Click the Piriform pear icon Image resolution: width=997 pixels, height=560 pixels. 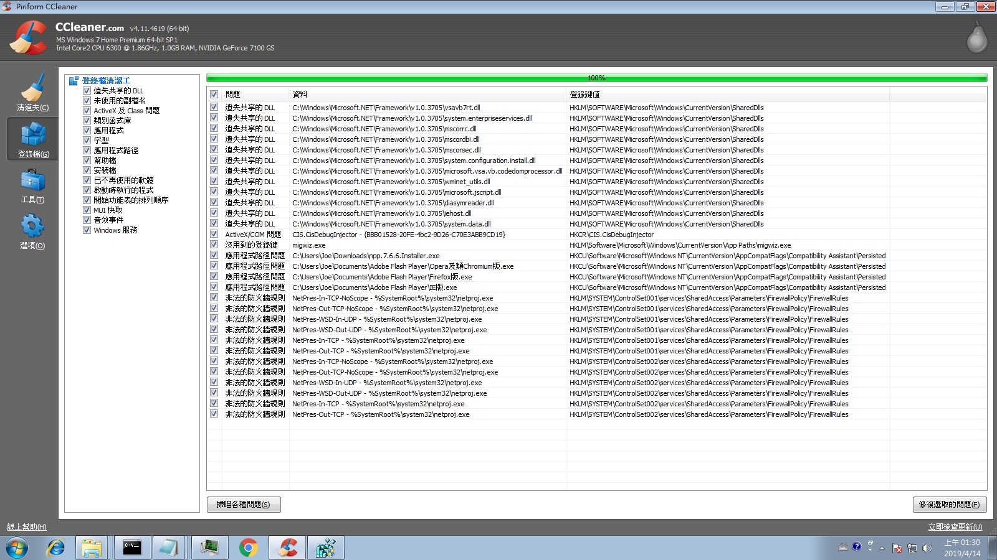(x=977, y=37)
